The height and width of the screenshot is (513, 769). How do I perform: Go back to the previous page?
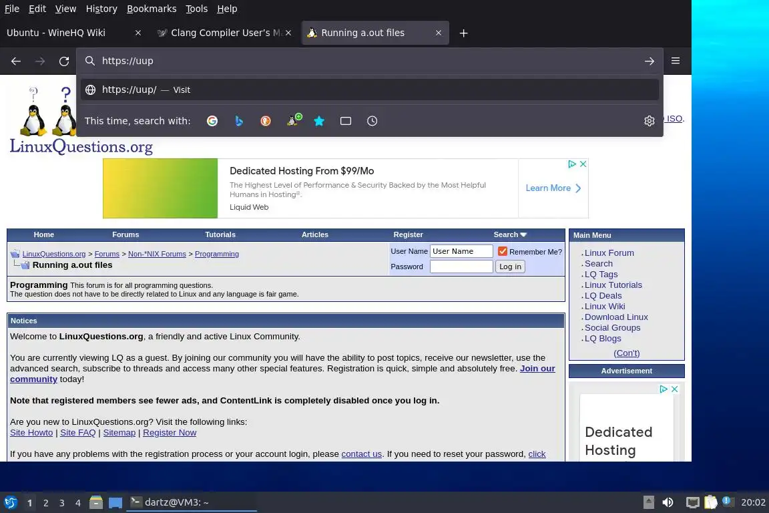click(16, 61)
